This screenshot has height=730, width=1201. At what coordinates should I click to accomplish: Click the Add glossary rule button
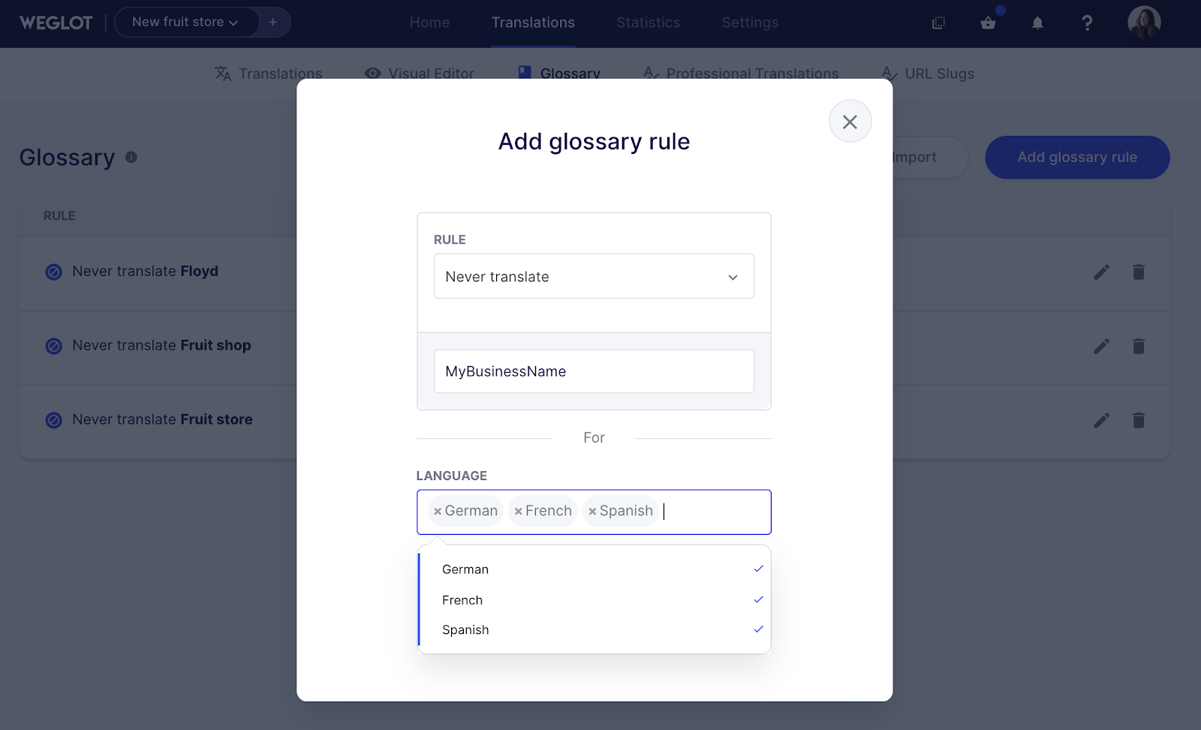pos(1077,158)
